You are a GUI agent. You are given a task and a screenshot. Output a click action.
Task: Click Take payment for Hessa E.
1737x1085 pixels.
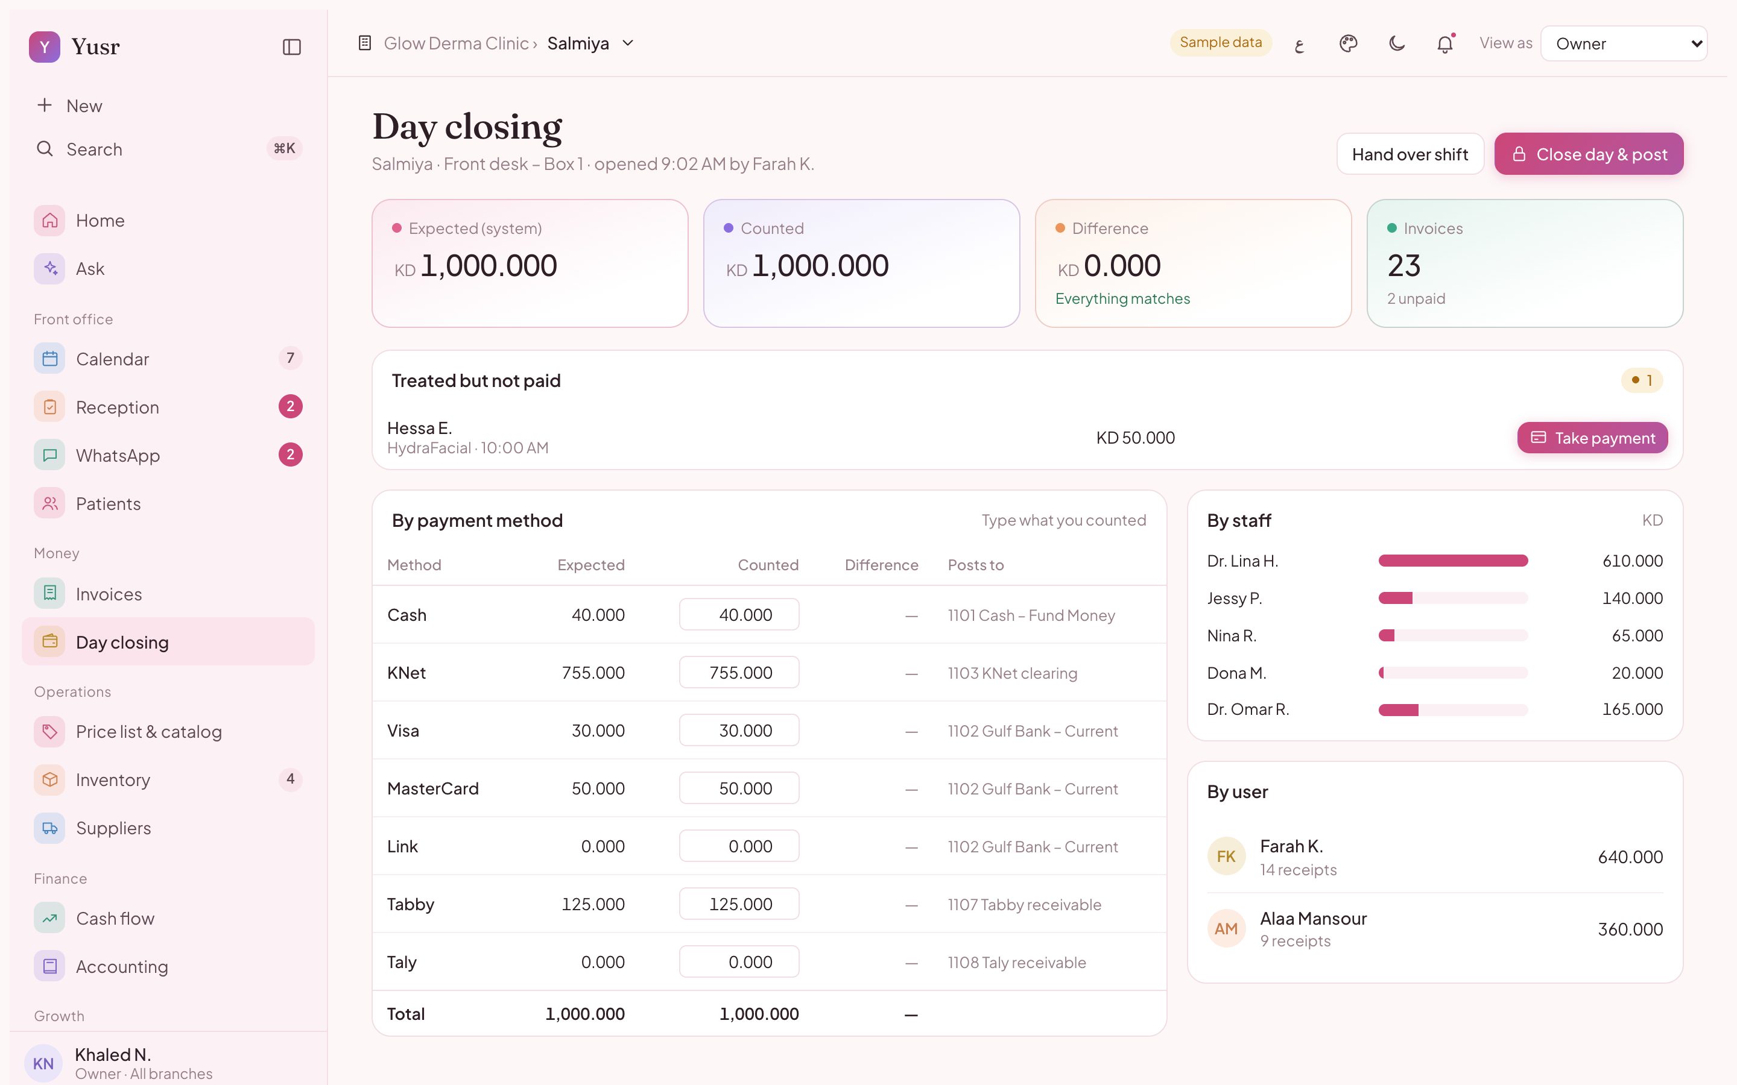click(x=1592, y=438)
